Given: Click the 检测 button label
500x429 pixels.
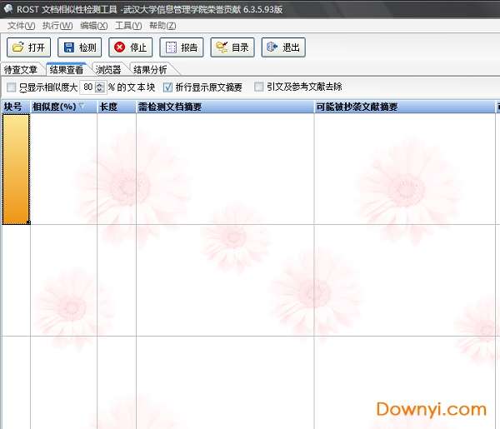Looking at the screenshot, I should (87, 47).
